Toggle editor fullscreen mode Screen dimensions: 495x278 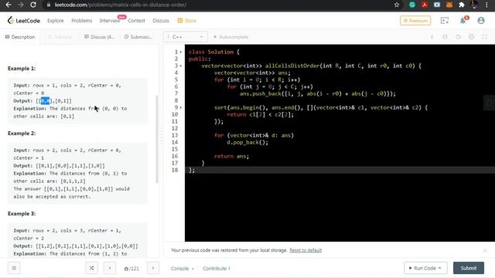[x=485, y=37]
